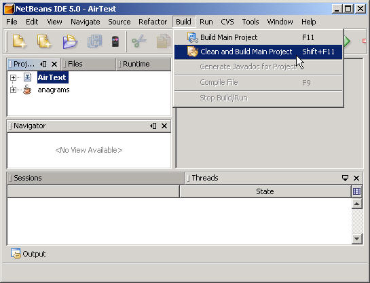Click Generate Javadoc for Project item

click(259, 67)
